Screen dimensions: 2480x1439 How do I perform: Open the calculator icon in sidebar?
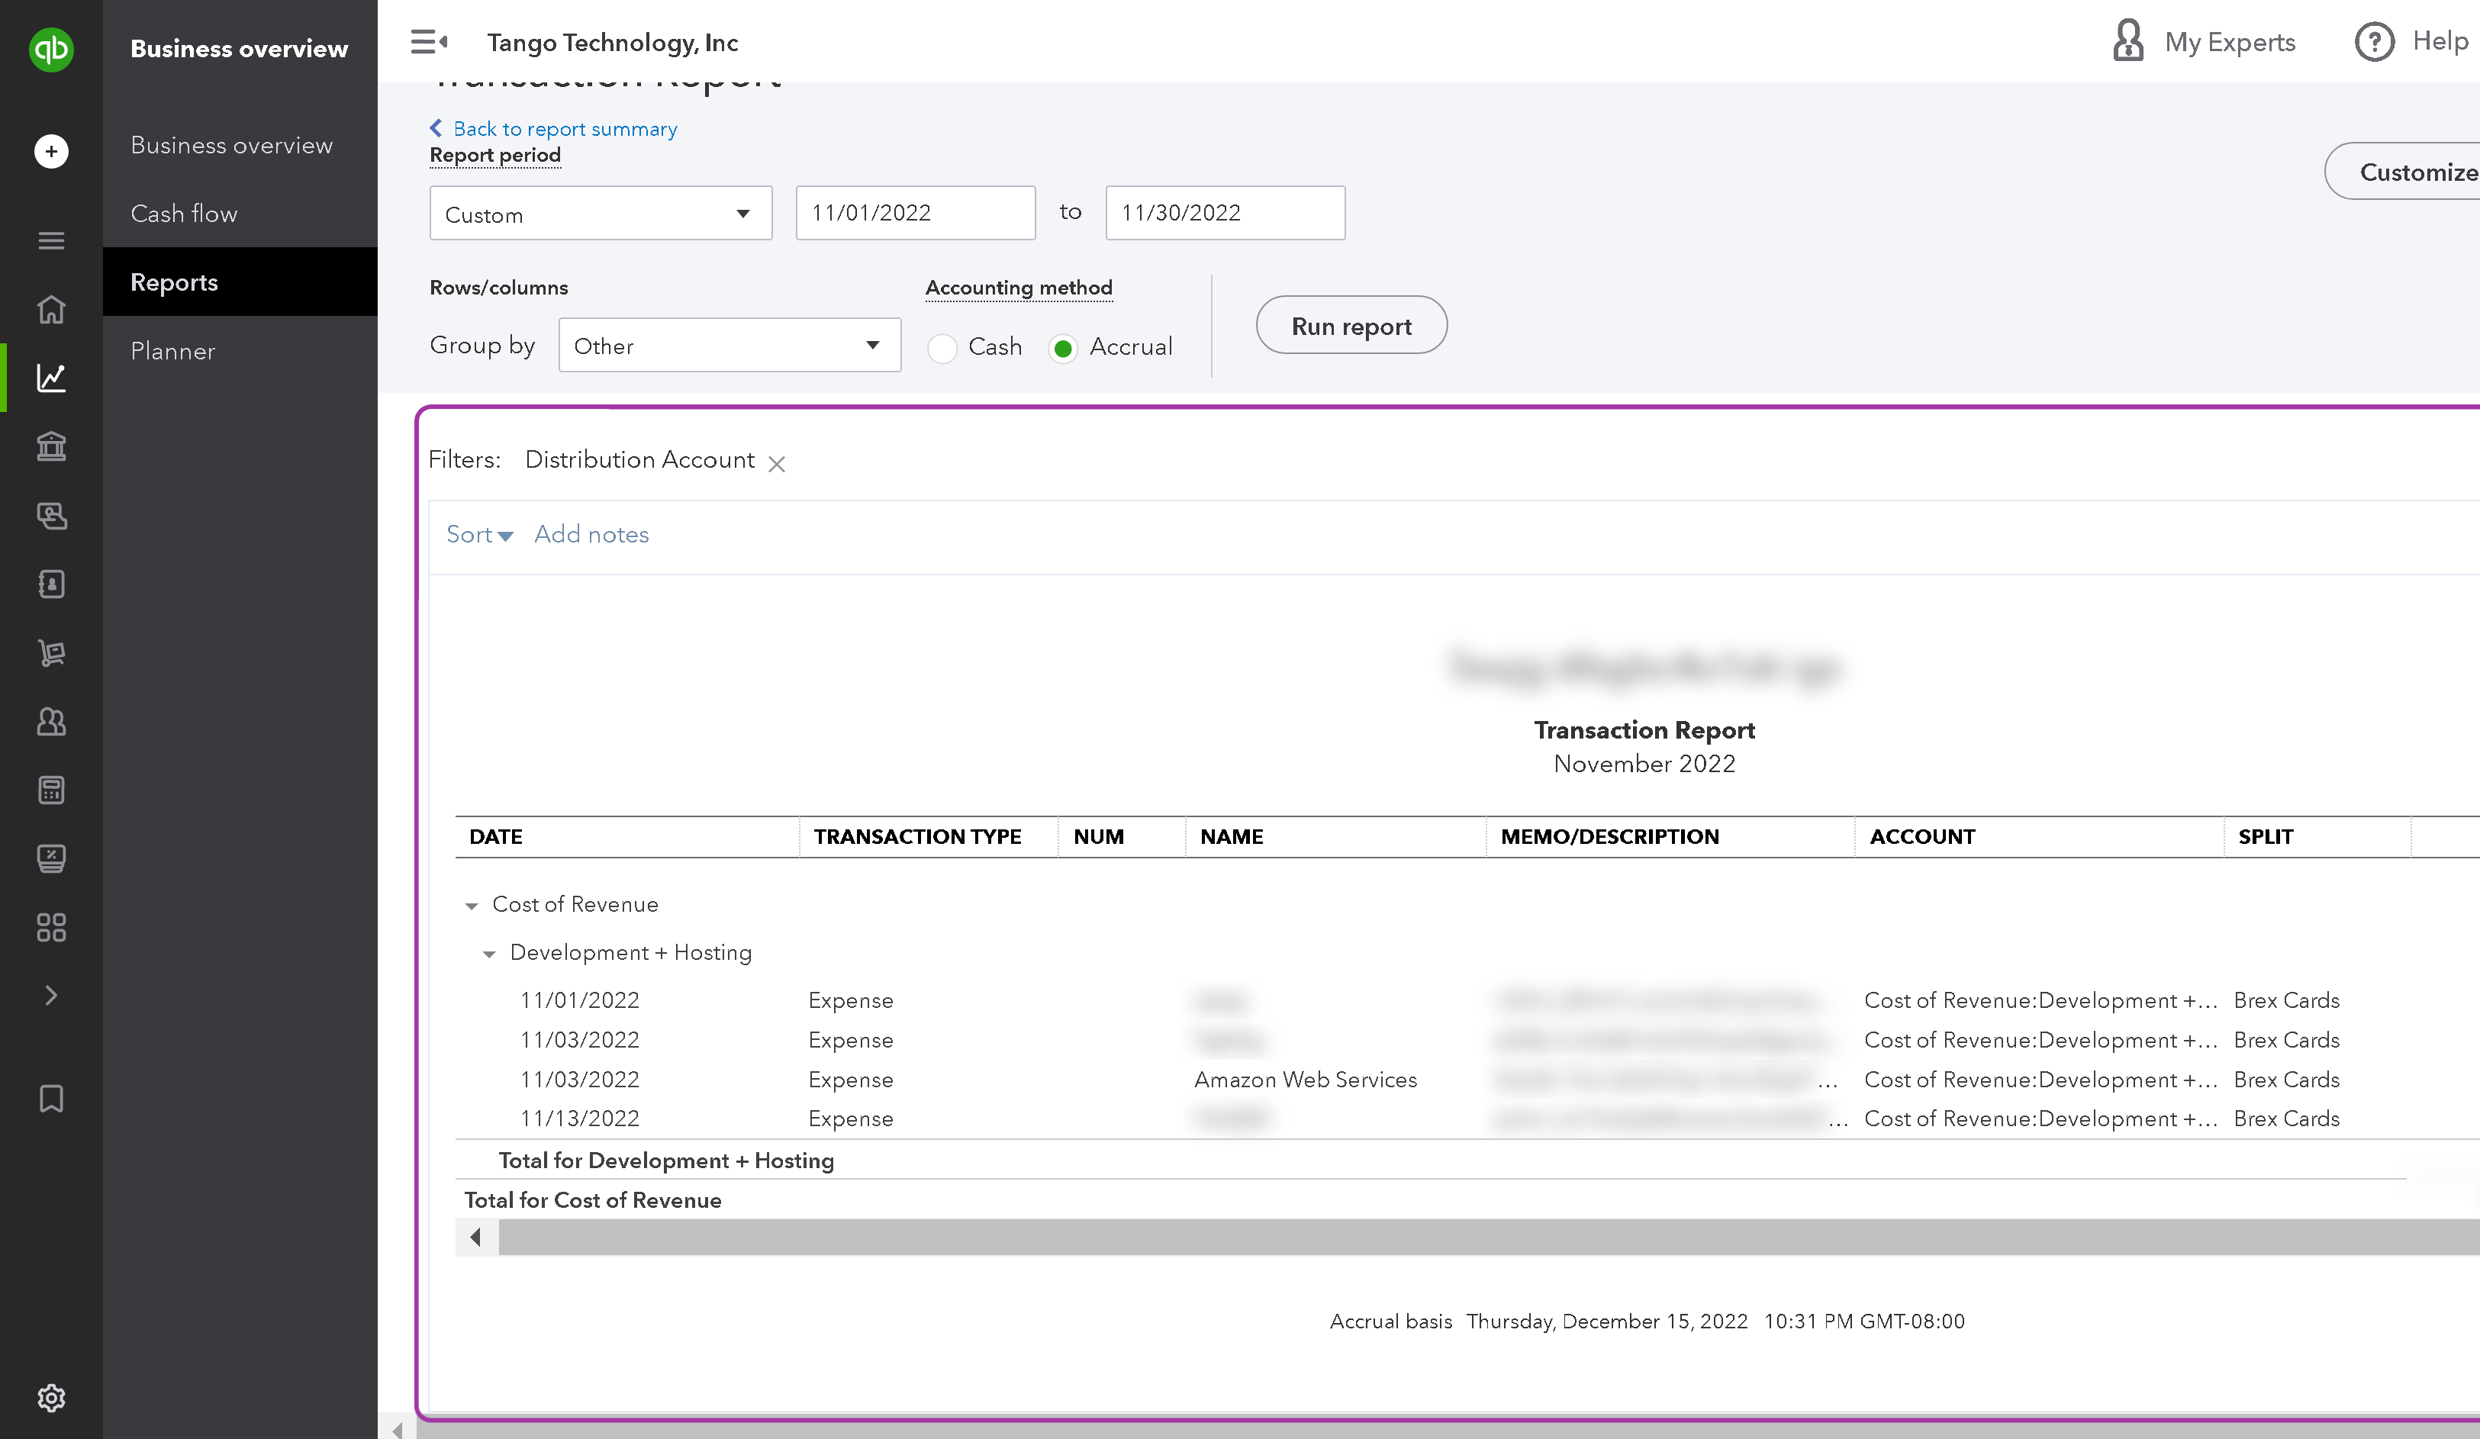[51, 790]
